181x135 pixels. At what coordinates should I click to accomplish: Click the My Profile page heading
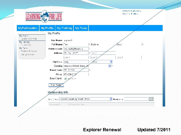pos(54,33)
